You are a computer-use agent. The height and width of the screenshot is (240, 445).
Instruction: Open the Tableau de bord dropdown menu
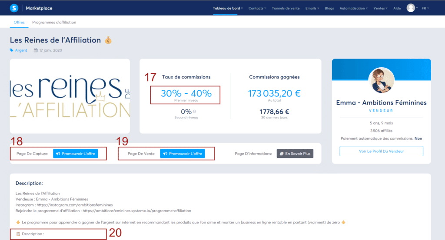228,8
